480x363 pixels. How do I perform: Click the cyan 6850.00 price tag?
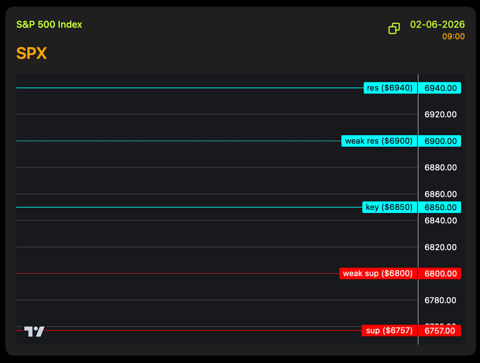tap(440, 207)
